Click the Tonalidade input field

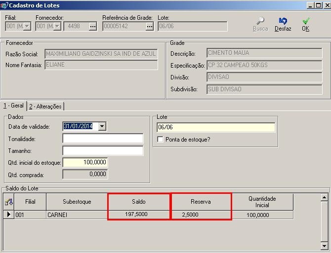pos(103,139)
